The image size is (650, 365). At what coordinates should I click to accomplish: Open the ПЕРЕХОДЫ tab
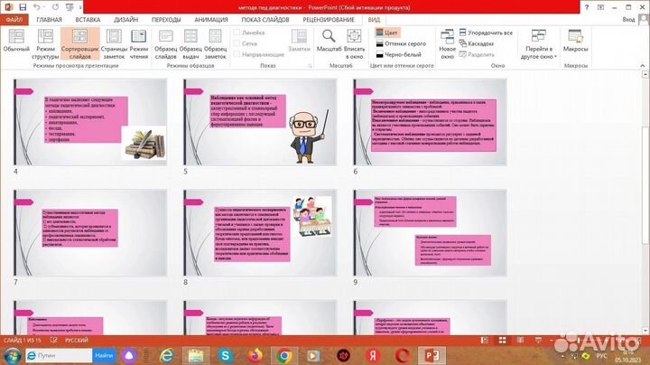[166, 20]
